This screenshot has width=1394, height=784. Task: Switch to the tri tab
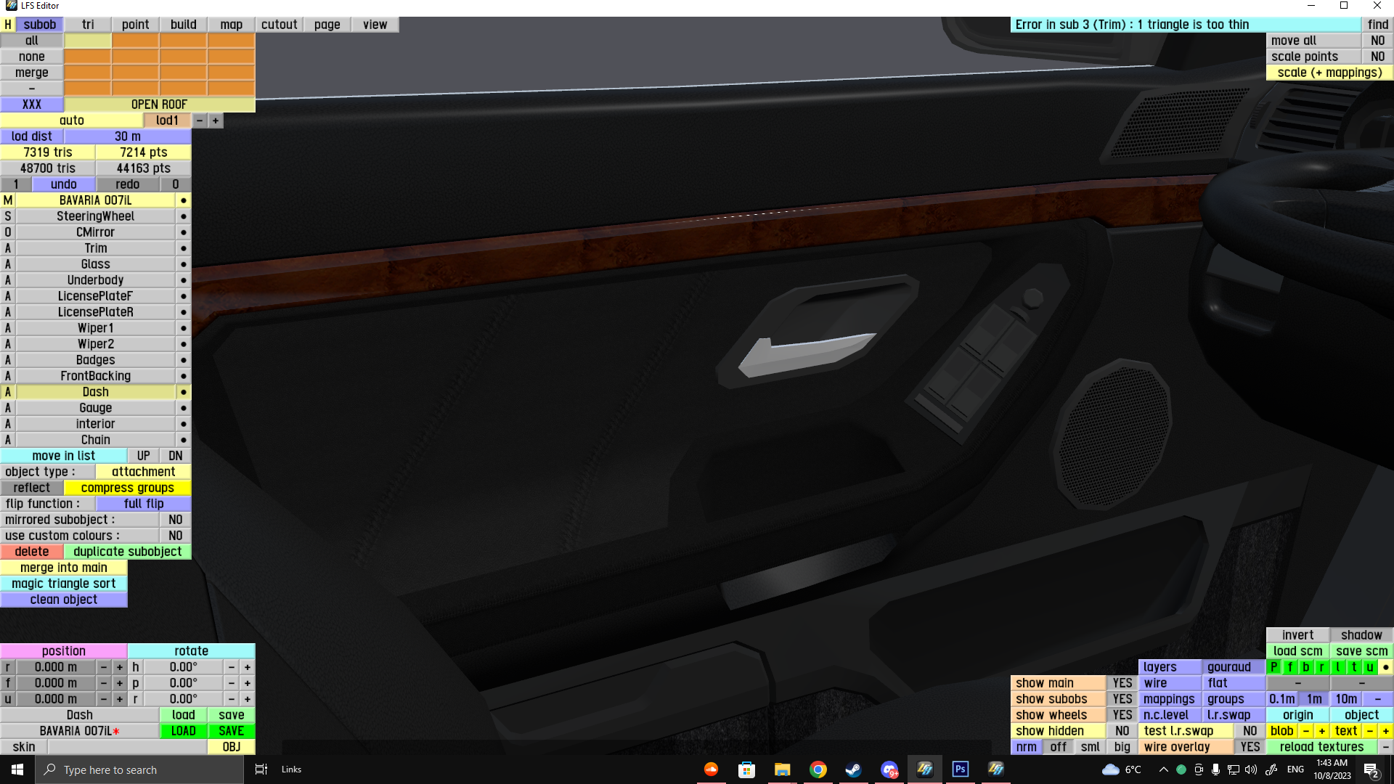pyautogui.click(x=88, y=25)
